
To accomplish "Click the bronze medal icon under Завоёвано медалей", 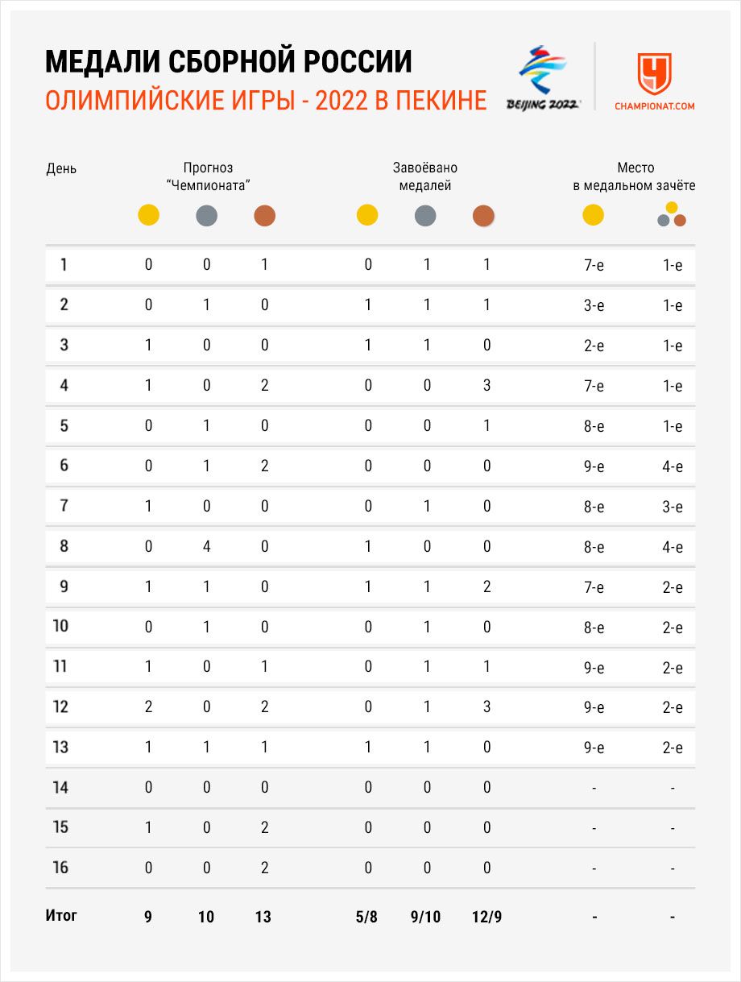I will pos(483,216).
